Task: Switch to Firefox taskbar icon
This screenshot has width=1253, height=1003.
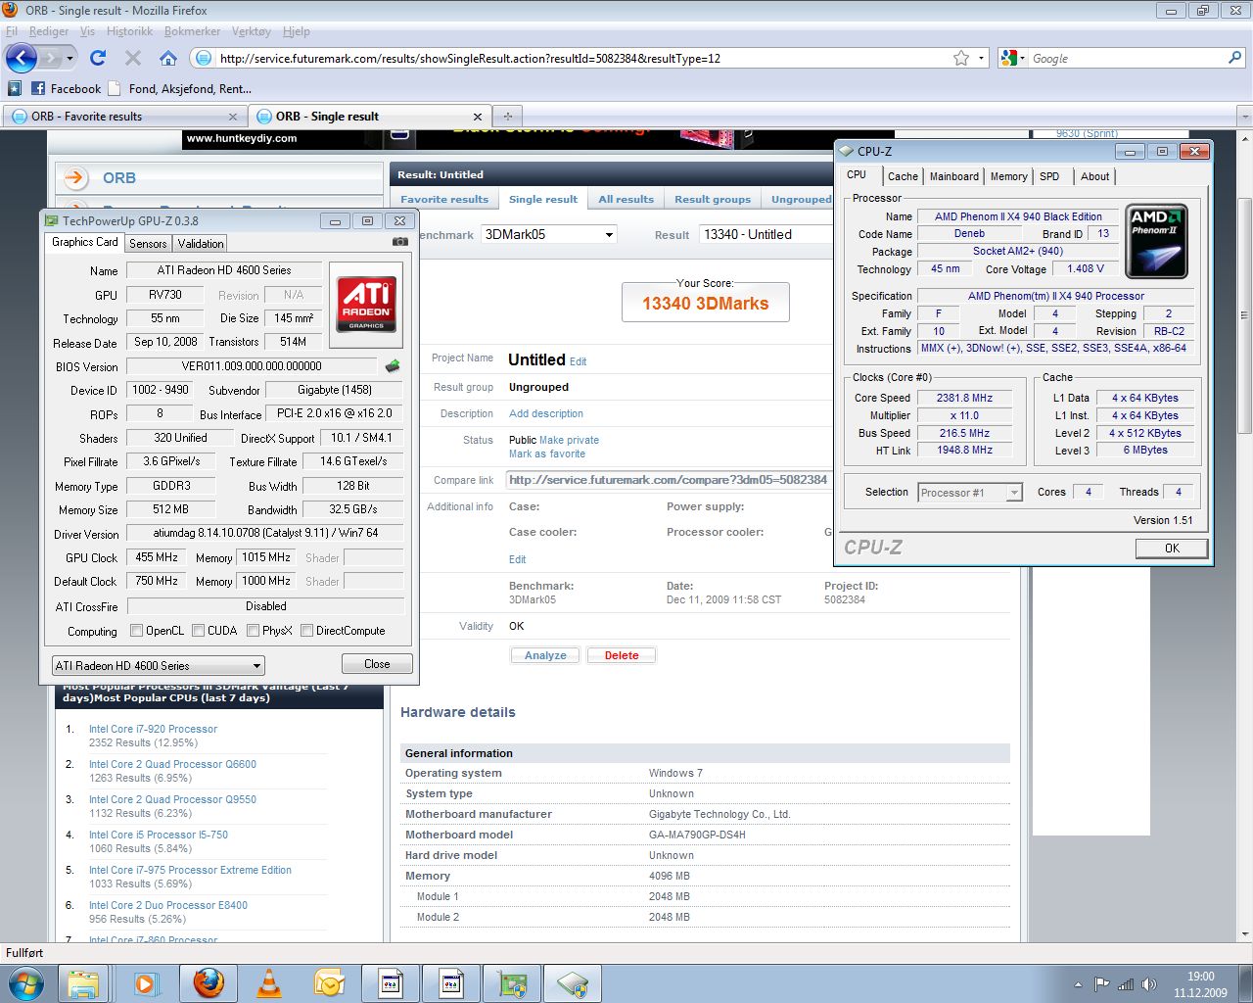Action: pos(208,983)
